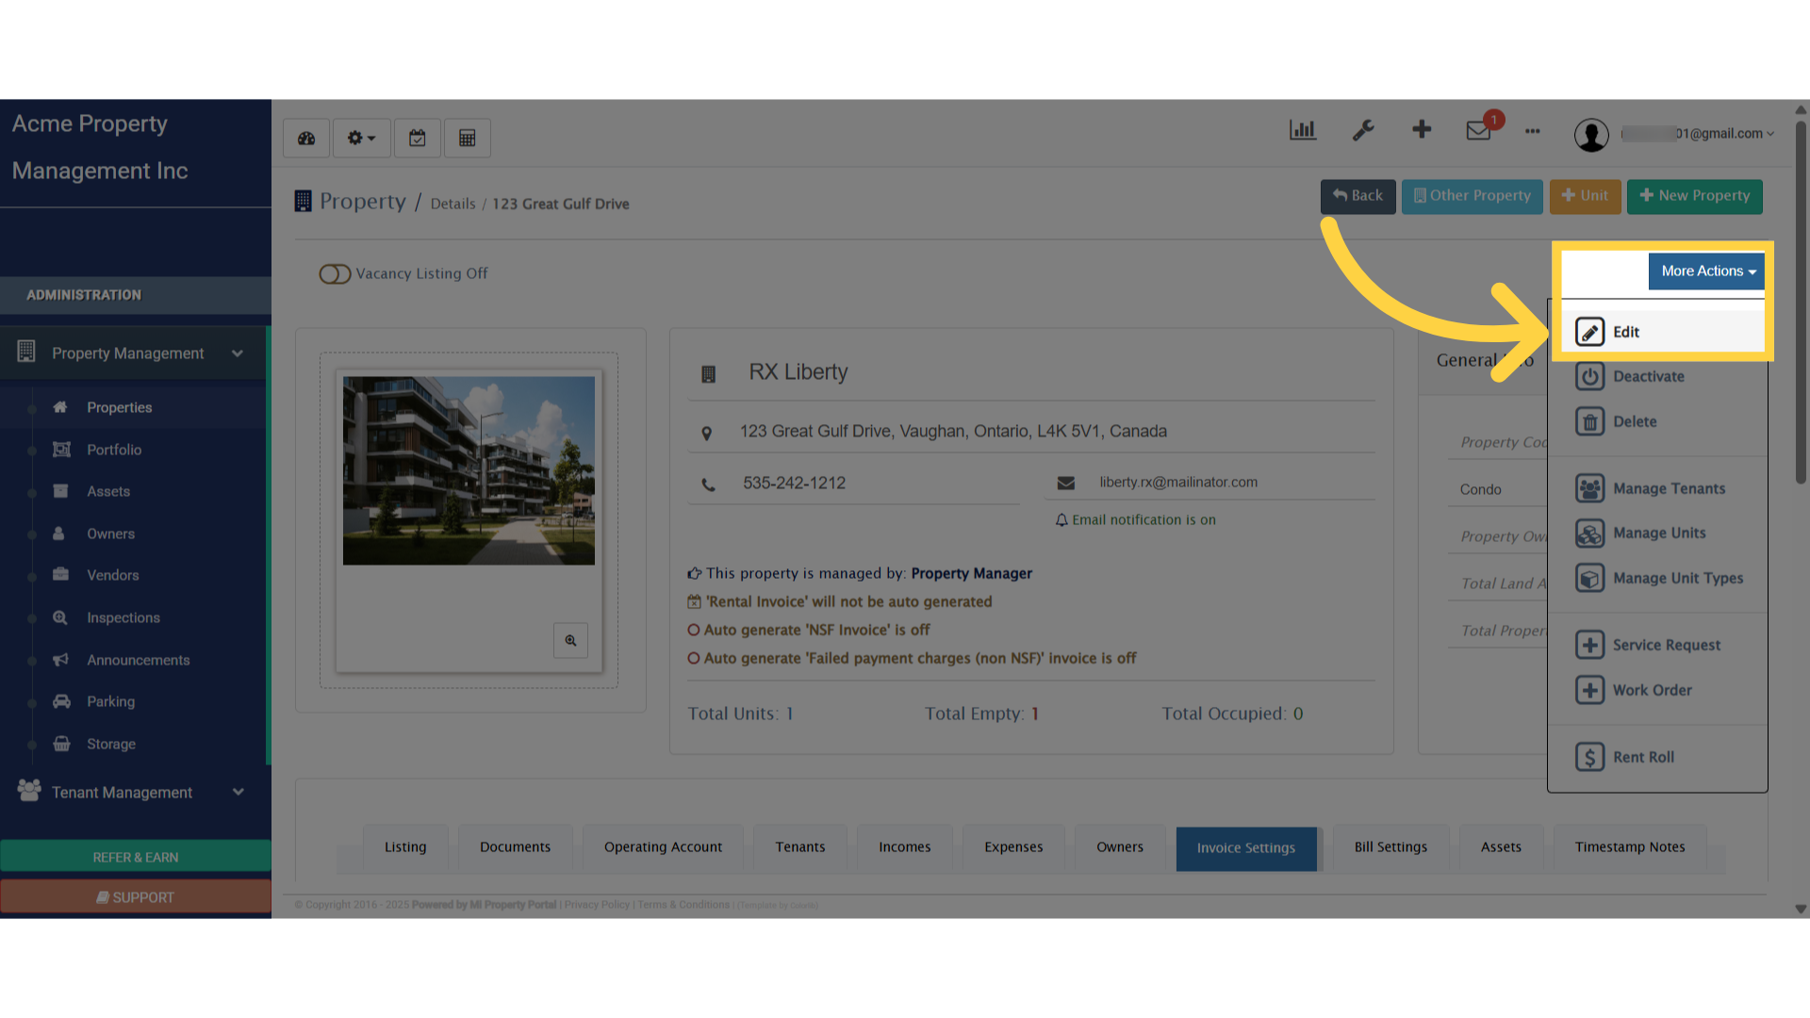Image resolution: width=1810 pixels, height=1018 pixels.
Task: Open the Privacy Policy link in the footer
Action: 597,904
